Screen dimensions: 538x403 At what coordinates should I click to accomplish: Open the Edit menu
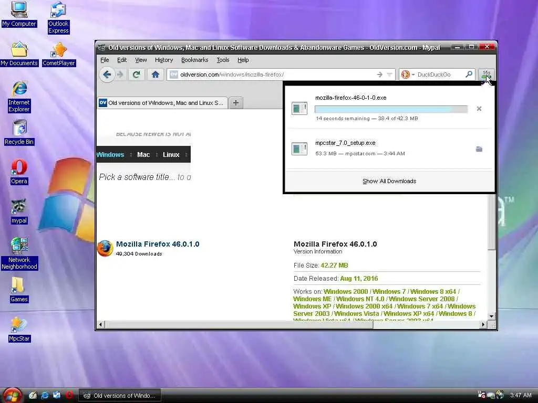tap(122, 60)
